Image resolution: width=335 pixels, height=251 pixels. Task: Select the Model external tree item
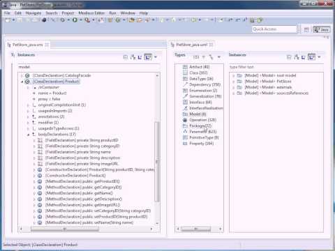tap(268, 87)
